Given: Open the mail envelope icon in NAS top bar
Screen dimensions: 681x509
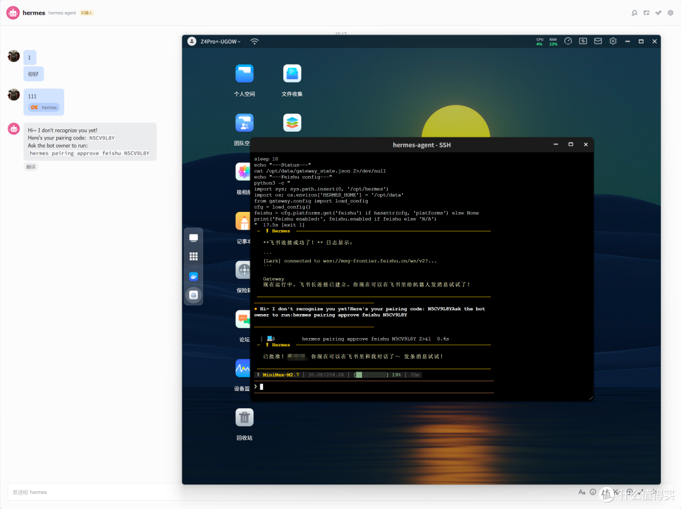Looking at the screenshot, I should pos(598,41).
